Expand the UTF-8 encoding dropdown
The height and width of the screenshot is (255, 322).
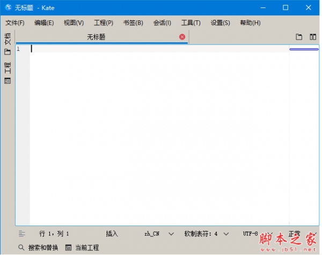(270, 234)
